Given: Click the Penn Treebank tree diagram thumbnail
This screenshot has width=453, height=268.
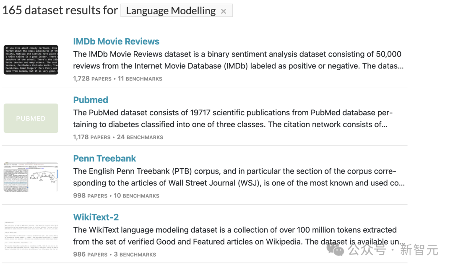Looking at the screenshot, I should 31,177.
